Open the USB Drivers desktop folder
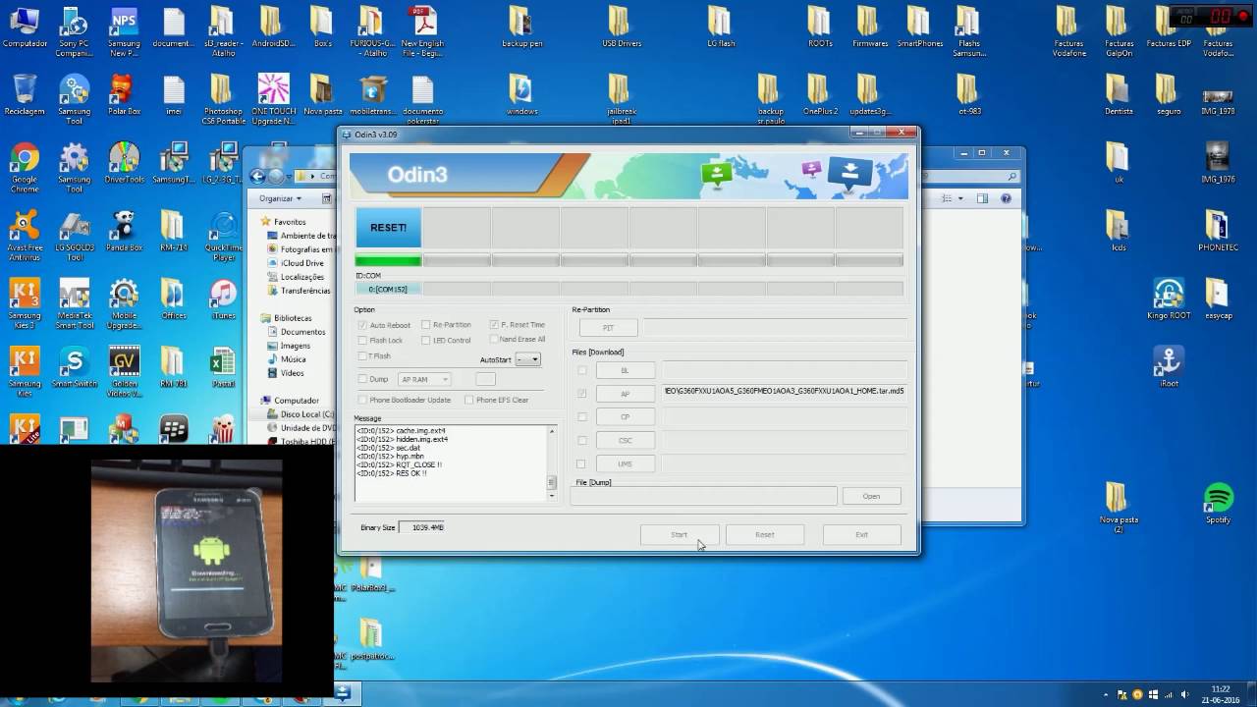 (622, 27)
